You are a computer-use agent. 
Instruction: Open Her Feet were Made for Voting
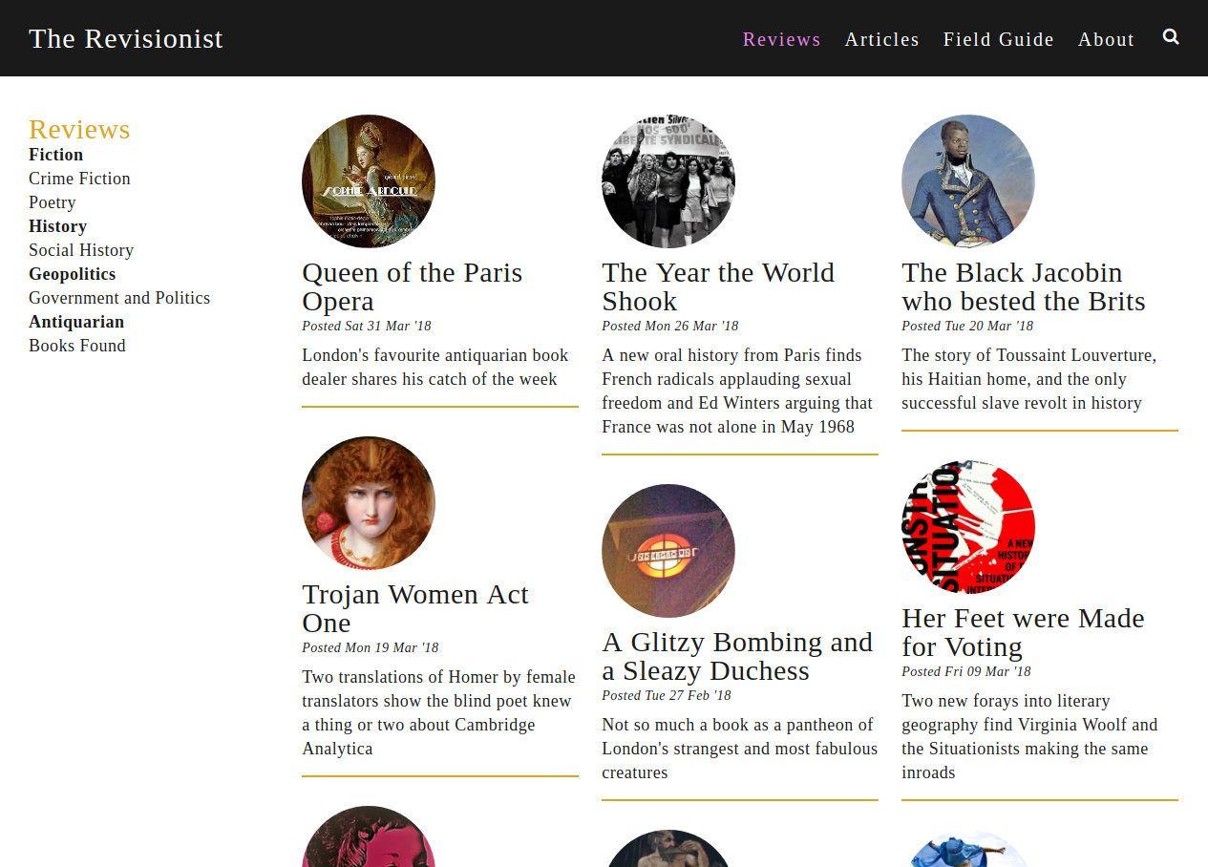click(1023, 632)
